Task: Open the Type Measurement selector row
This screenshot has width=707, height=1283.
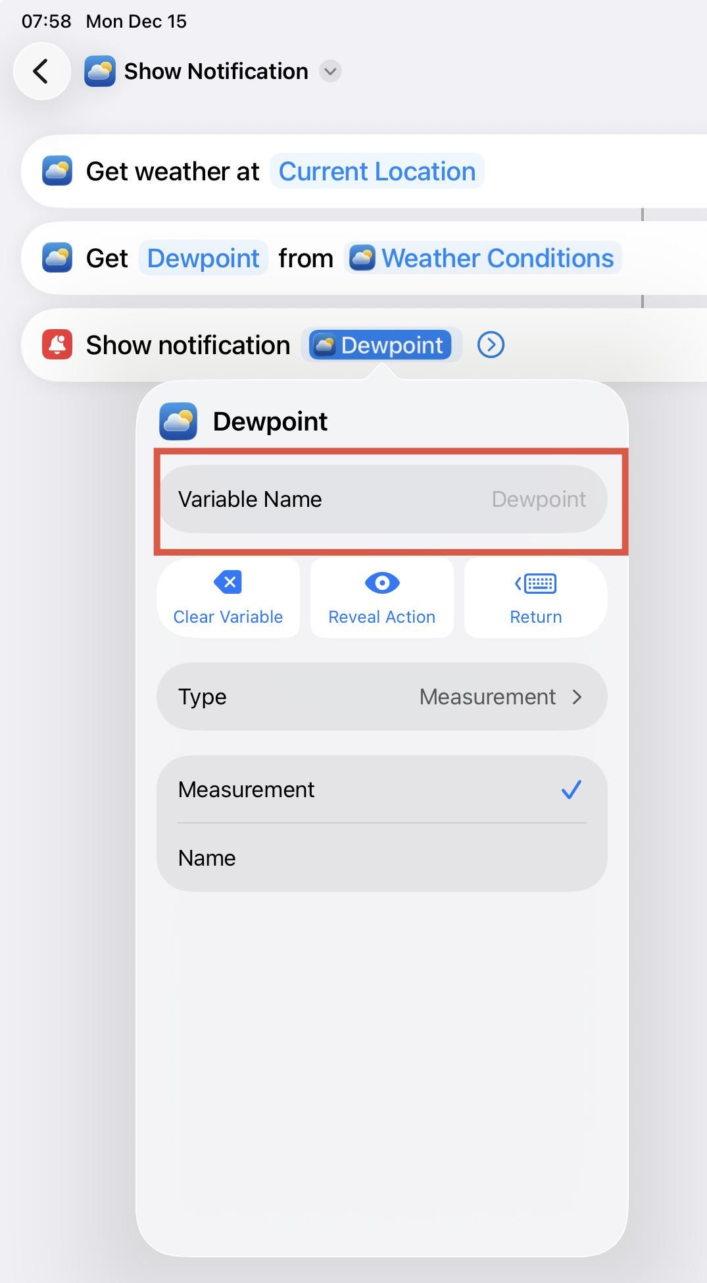Action: 382,696
